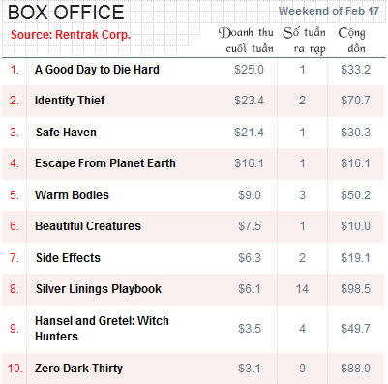Click the Beautiful Creatures title
388x384 pixels.
88,226
